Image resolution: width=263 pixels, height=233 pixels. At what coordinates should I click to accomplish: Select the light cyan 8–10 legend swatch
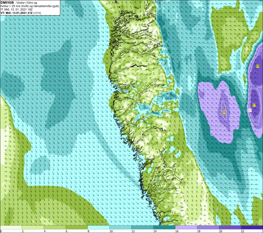(x=99, y=227)
